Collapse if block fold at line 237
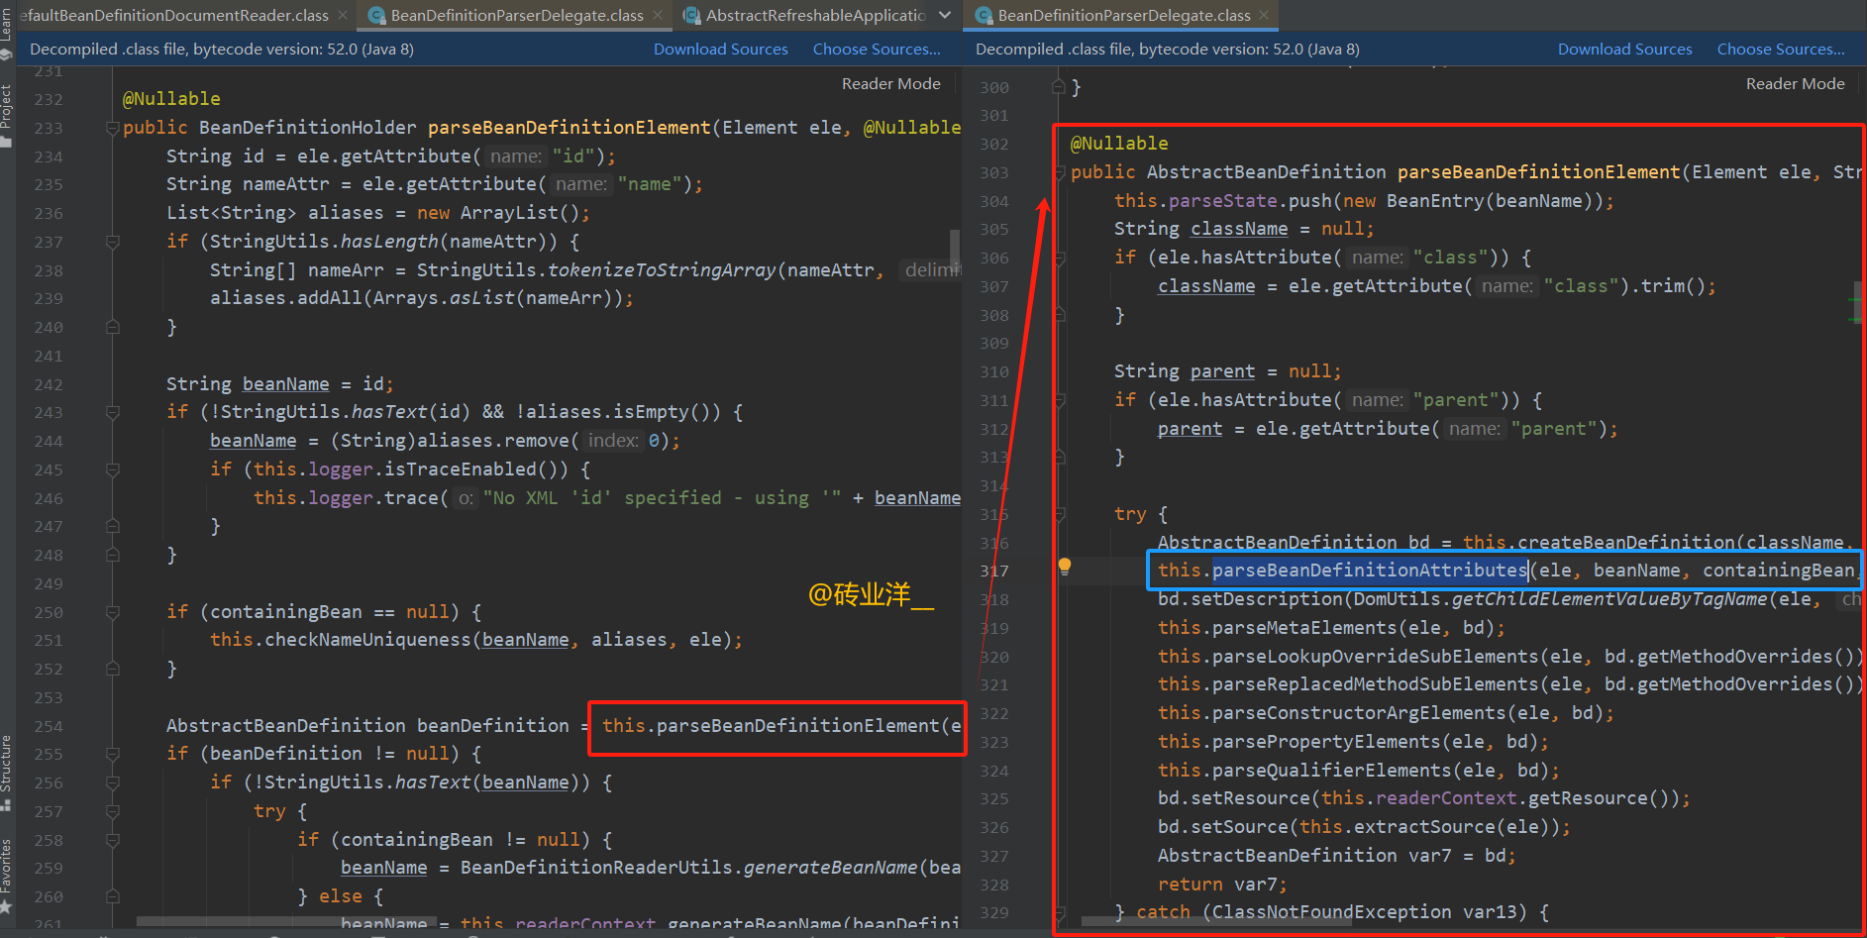This screenshot has width=1867, height=938. coord(112,242)
